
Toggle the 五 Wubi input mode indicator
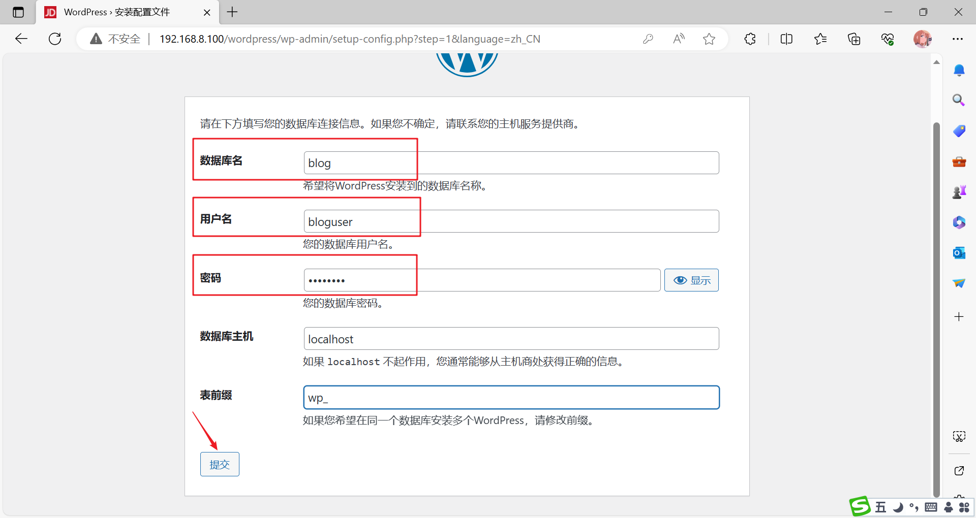point(880,507)
